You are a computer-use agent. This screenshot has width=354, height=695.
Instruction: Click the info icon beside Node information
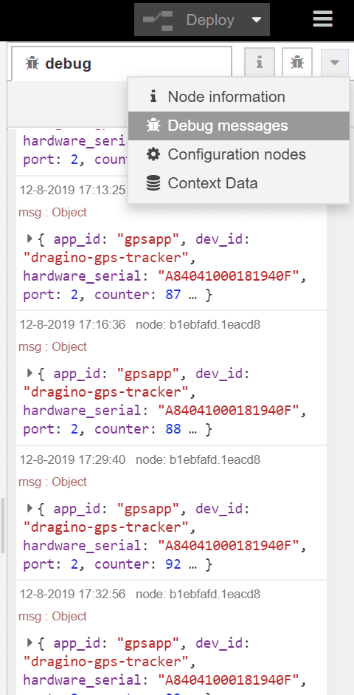tap(153, 96)
